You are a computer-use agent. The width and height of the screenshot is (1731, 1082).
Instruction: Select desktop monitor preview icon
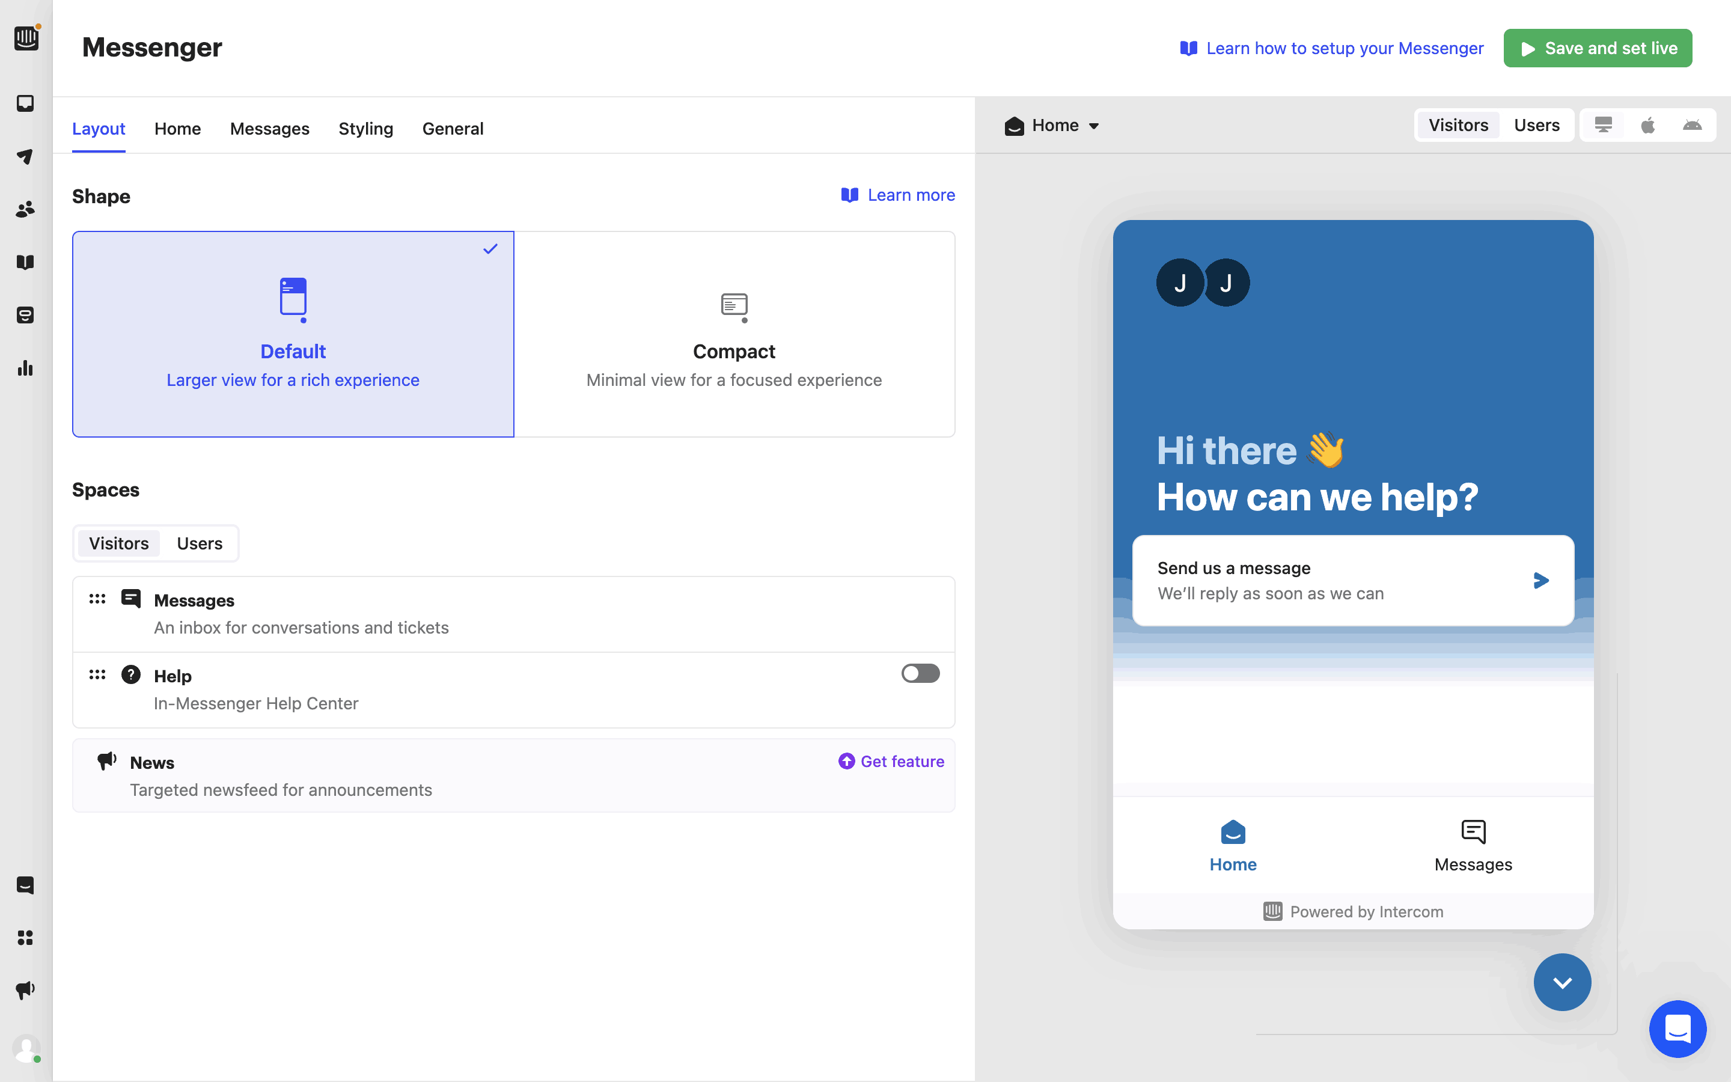[x=1603, y=125]
